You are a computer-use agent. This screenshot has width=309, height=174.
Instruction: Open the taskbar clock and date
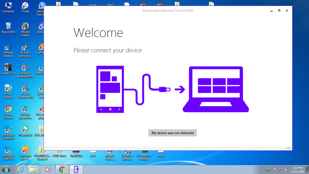(298, 169)
